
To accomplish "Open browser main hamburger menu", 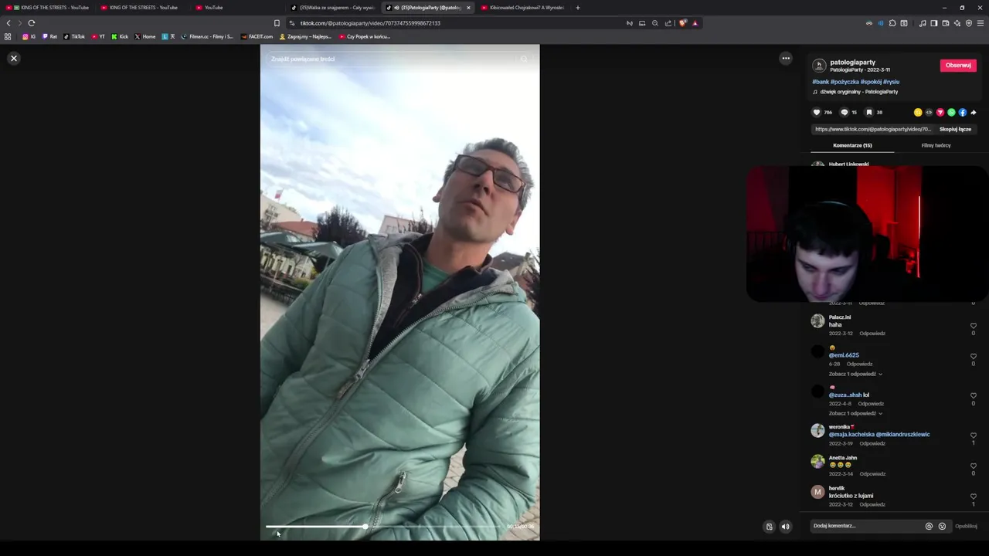I will (981, 23).
